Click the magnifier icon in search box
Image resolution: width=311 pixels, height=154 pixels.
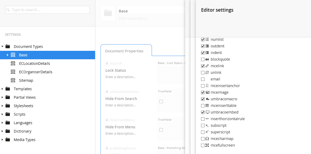pos(8,10)
